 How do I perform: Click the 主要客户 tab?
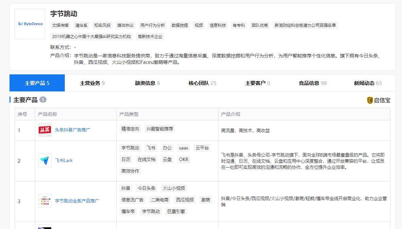(257, 83)
